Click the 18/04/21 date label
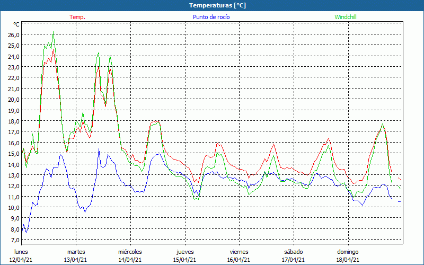This screenshot has height=265, width=424. point(348,260)
